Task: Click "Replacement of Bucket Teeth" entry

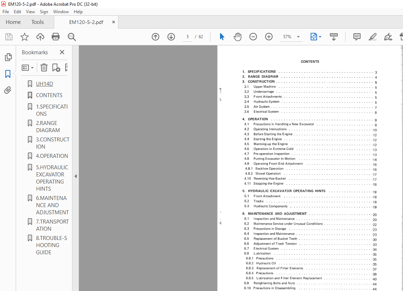Action: pos(275,239)
